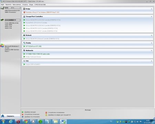Click the Свернуть button

coord(10,116)
